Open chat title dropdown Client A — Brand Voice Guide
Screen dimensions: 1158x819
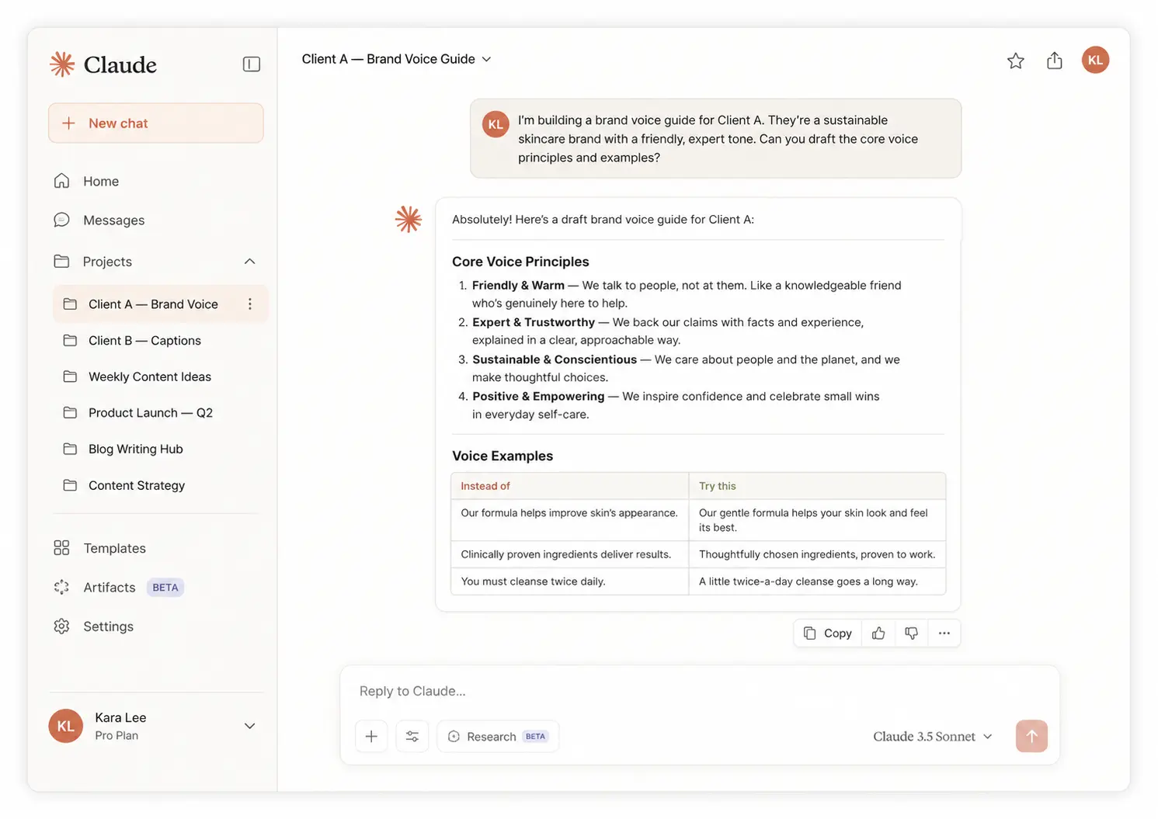(x=396, y=59)
